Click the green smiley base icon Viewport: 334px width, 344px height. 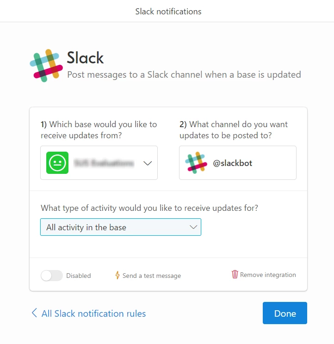pos(57,163)
